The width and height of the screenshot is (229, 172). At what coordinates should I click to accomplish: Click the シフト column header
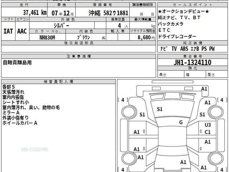pos(8,19)
